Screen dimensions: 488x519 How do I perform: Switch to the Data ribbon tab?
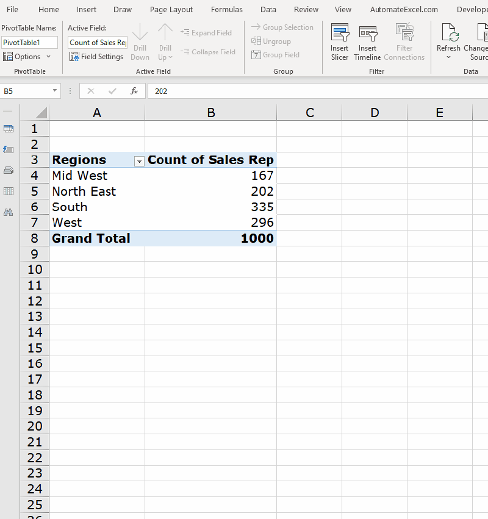tap(268, 9)
